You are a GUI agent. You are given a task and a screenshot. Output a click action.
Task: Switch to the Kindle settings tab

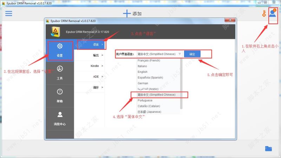(90, 66)
